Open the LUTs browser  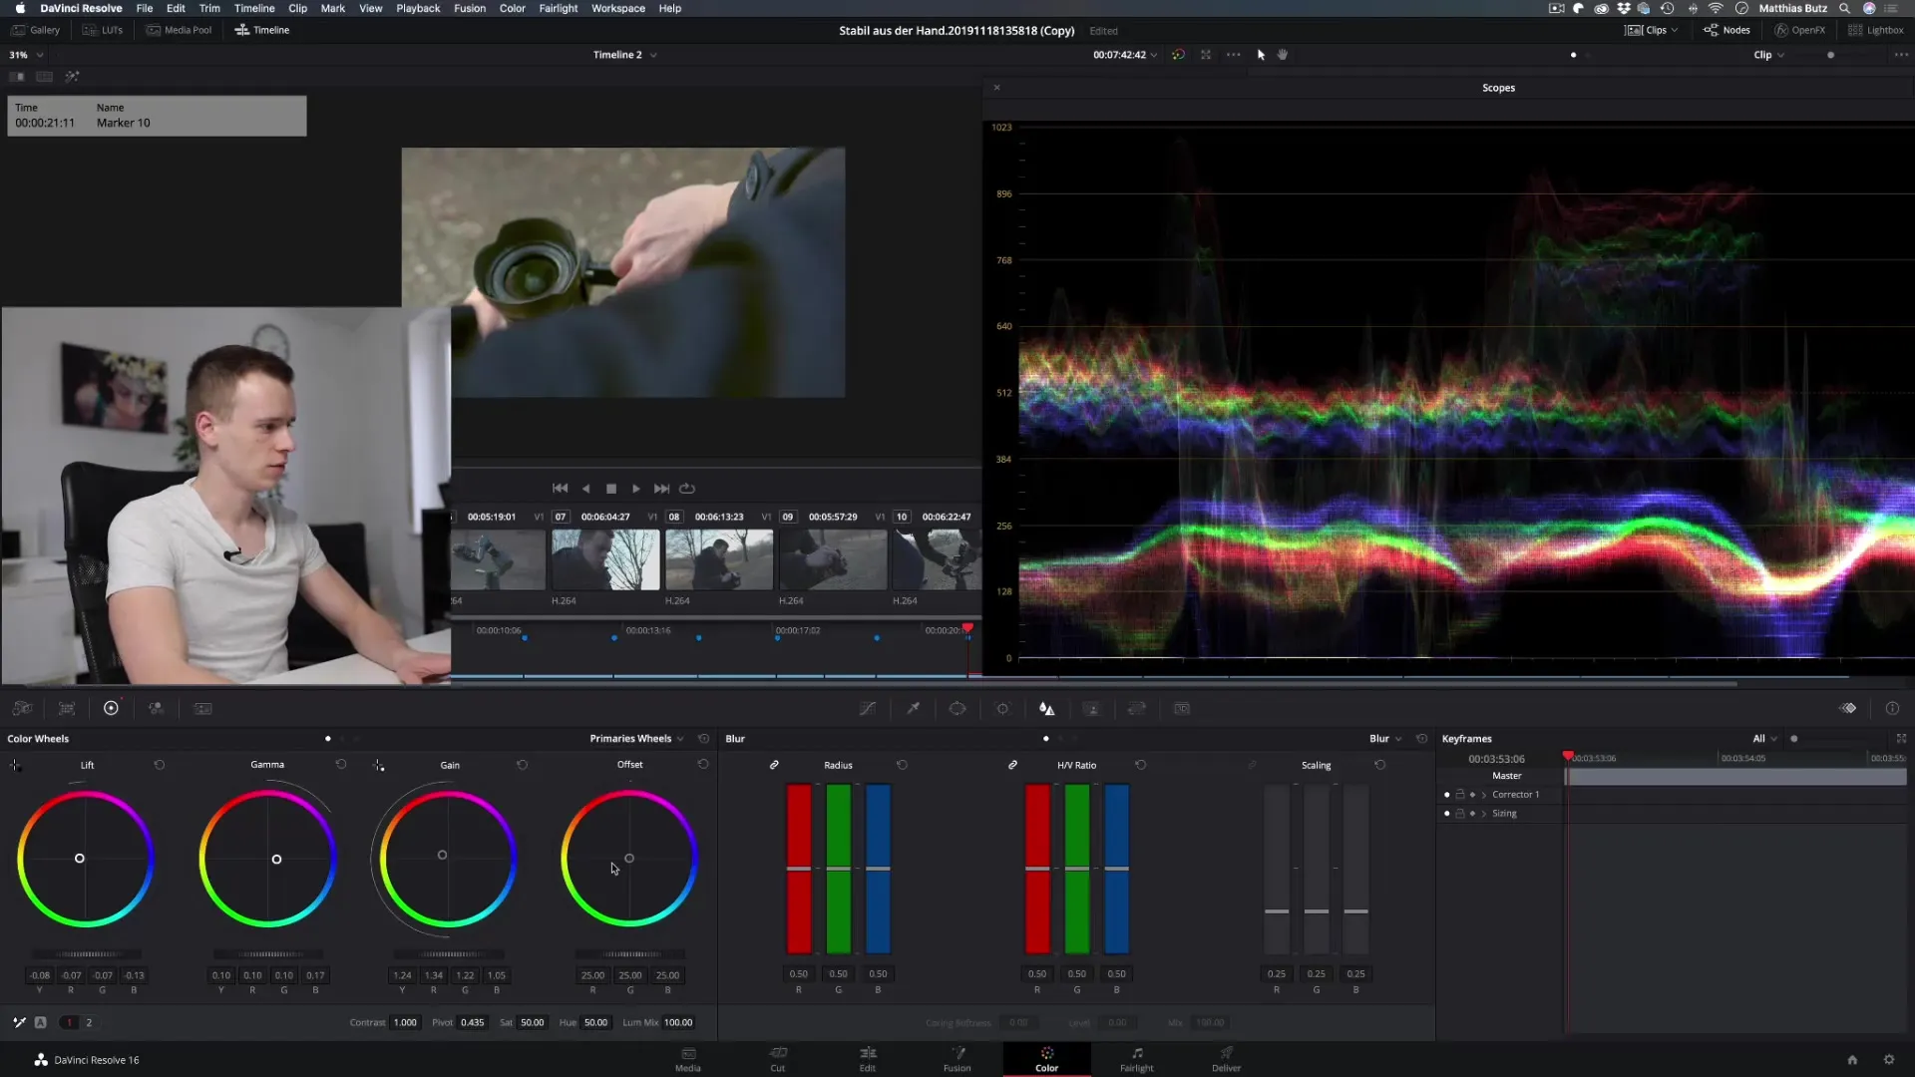click(103, 30)
